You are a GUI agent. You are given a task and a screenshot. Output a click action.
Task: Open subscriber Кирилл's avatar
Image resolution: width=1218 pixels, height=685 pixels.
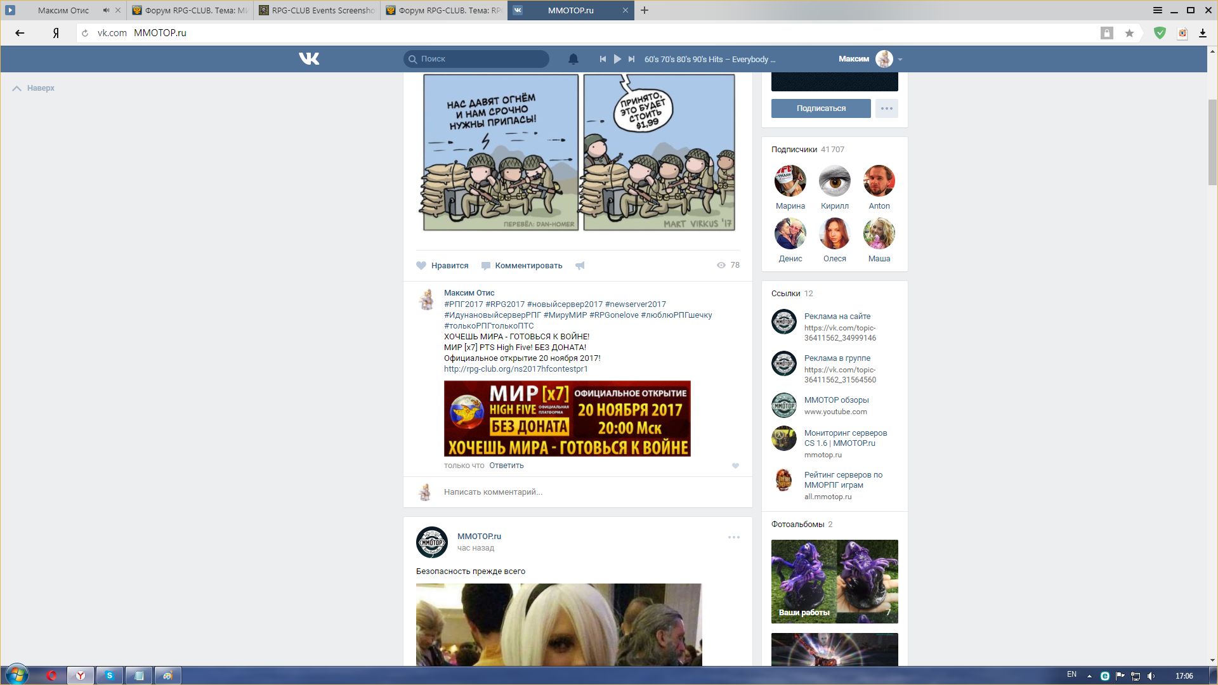pos(834,181)
